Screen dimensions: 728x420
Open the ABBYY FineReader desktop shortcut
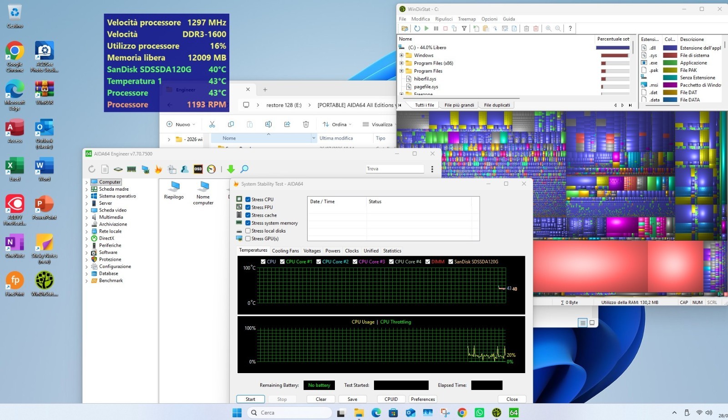point(15,210)
